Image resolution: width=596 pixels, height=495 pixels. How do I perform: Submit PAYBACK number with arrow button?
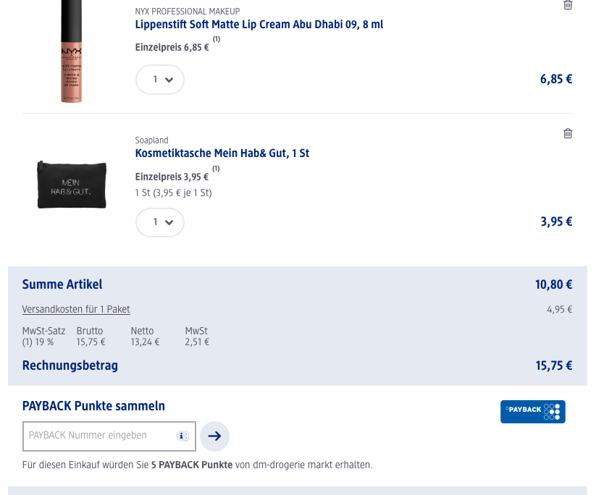tap(214, 436)
